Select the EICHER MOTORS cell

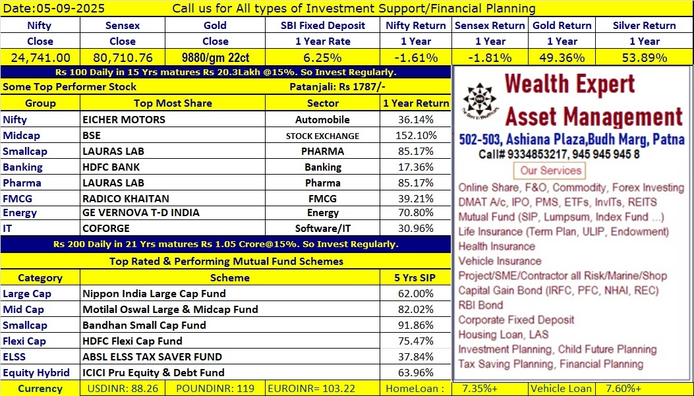(x=173, y=119)
